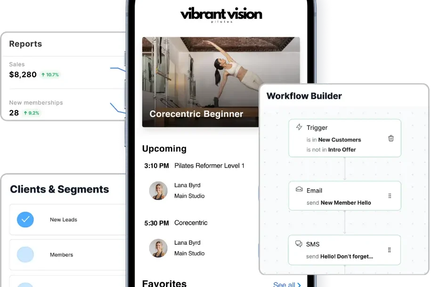Viewport: 431px width, 287px height.
Task: Click the Sales $8,280 value
Action: coord(23,74)
